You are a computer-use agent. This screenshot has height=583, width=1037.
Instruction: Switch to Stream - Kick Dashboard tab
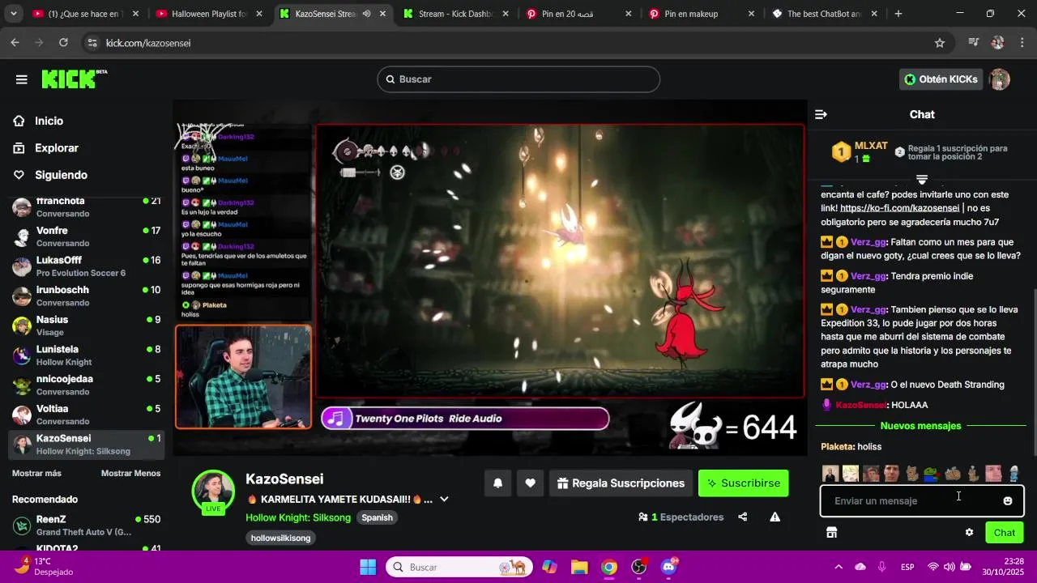[x=455, y=14]
